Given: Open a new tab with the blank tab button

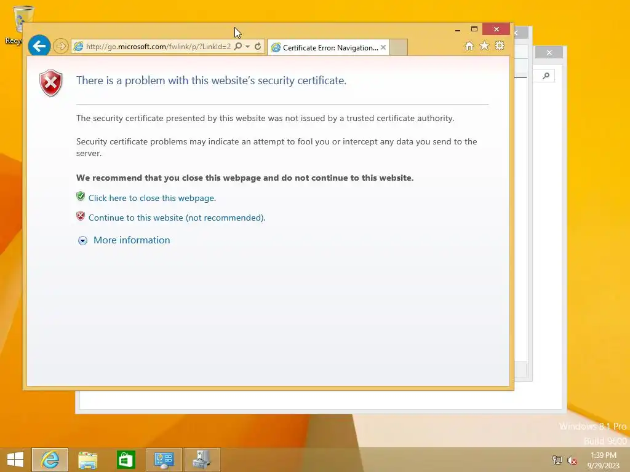Looking at the screenshot, I should pos(399,47).
